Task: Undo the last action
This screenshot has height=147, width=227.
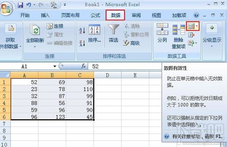Action: [x=29, y=5]
